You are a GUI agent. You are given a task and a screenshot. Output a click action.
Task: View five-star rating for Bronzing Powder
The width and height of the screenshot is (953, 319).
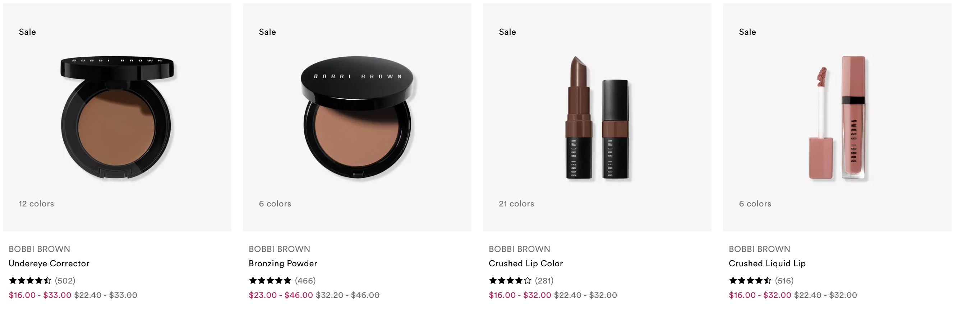270,281
